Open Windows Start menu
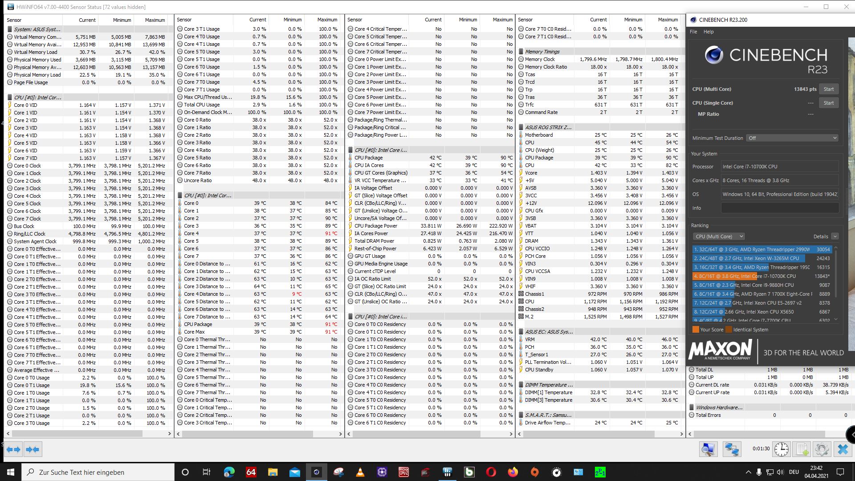Image resolution: width=855 pixels, height=481 pixels. click(x=11, y=472)
